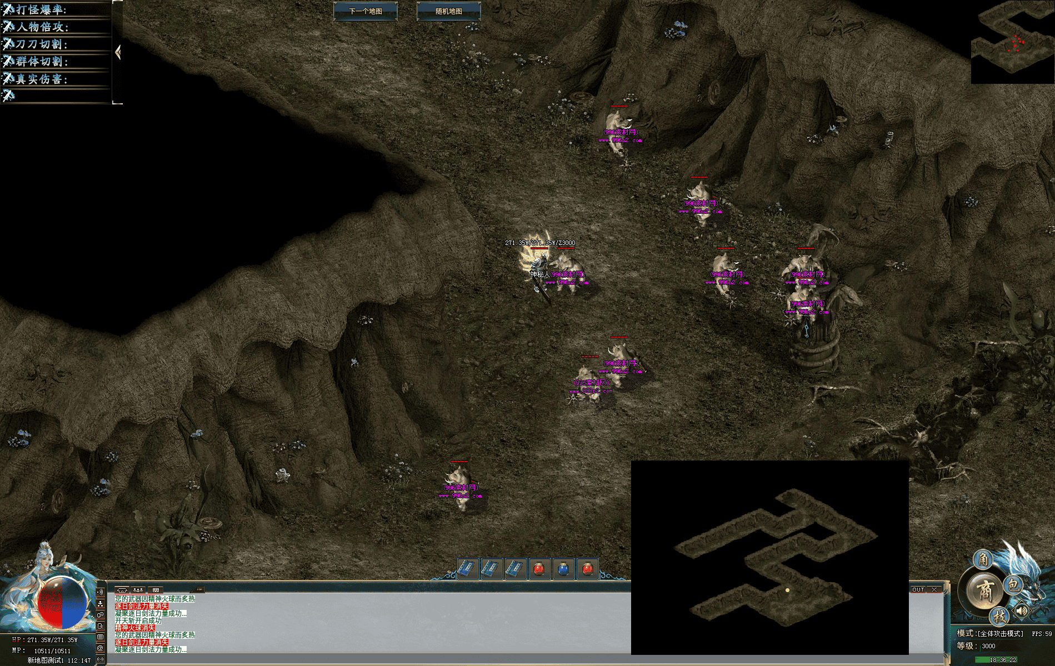Screen dimensions: 1055x666
Task: Use the red potion left of blue potion
Action: pyautogui.click(x=540, y=569)
